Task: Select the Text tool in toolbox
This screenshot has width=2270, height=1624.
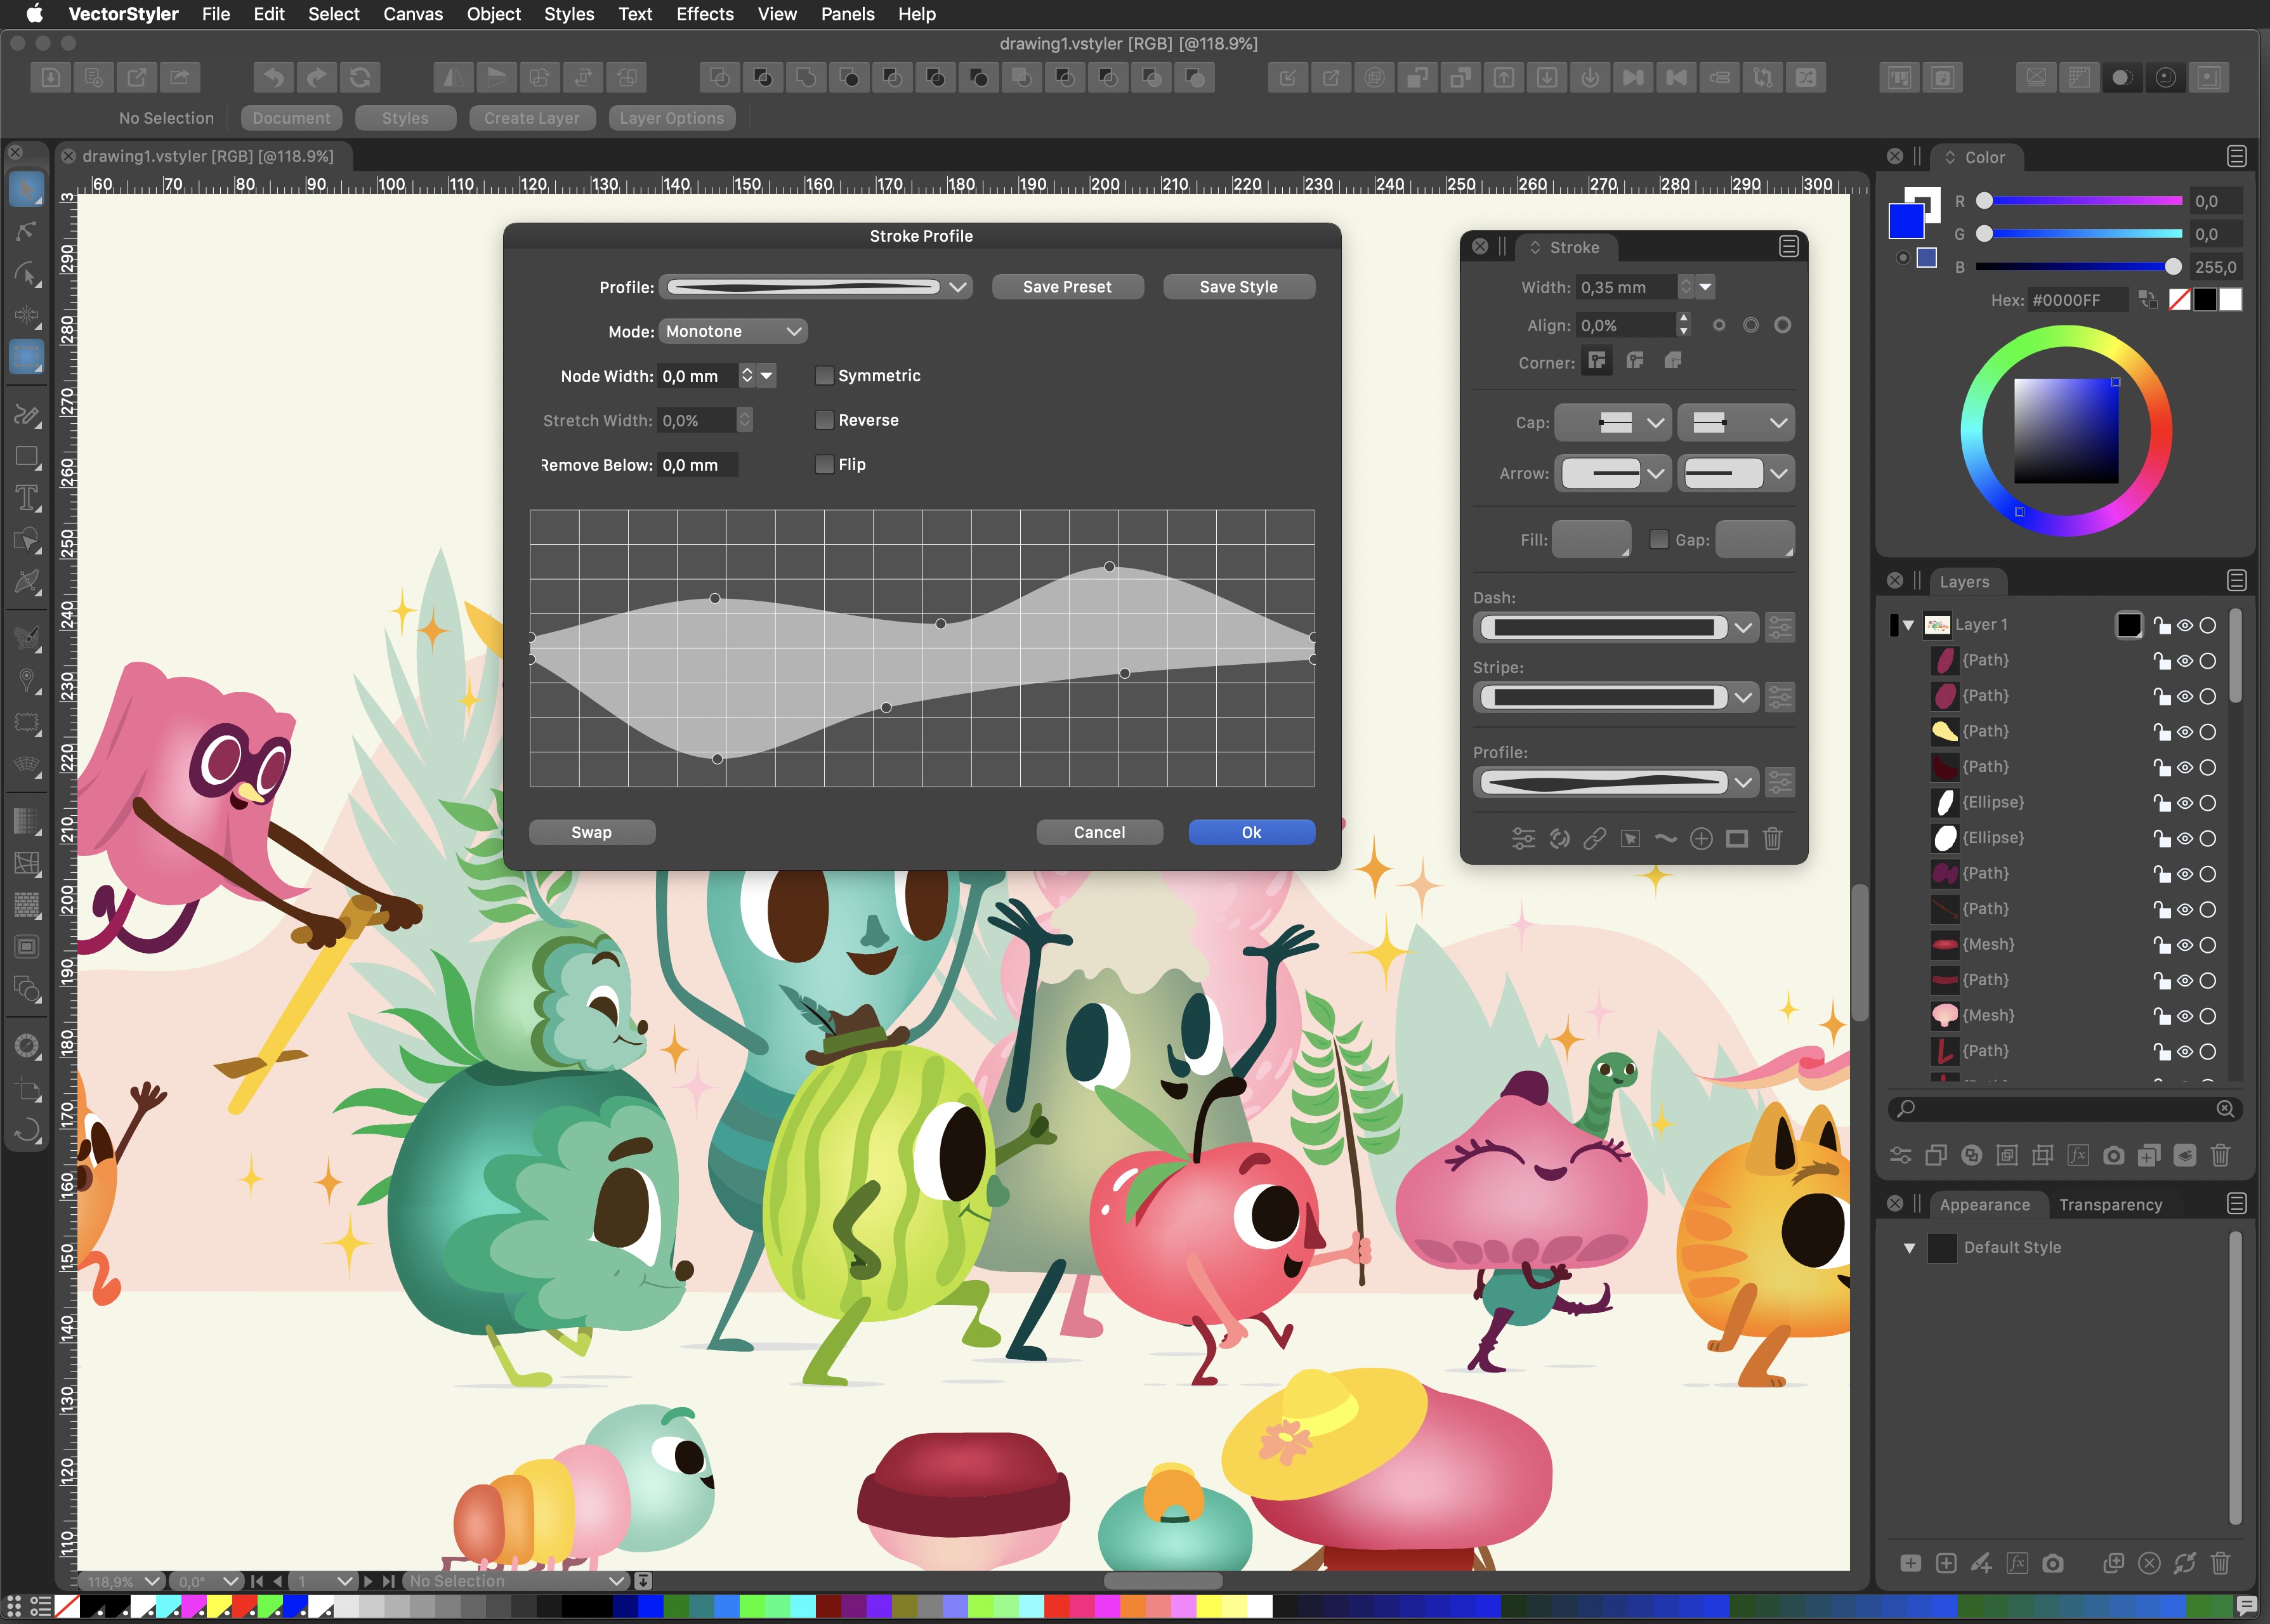Action: click(x=27, y=498)
